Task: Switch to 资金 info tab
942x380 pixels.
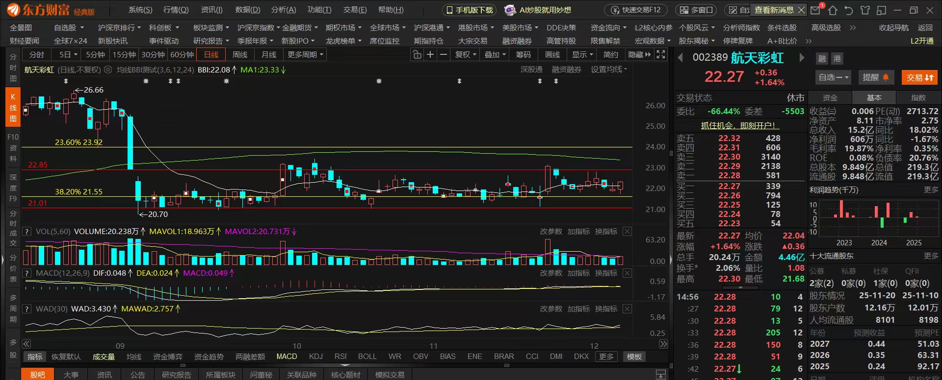Action: 830,97
